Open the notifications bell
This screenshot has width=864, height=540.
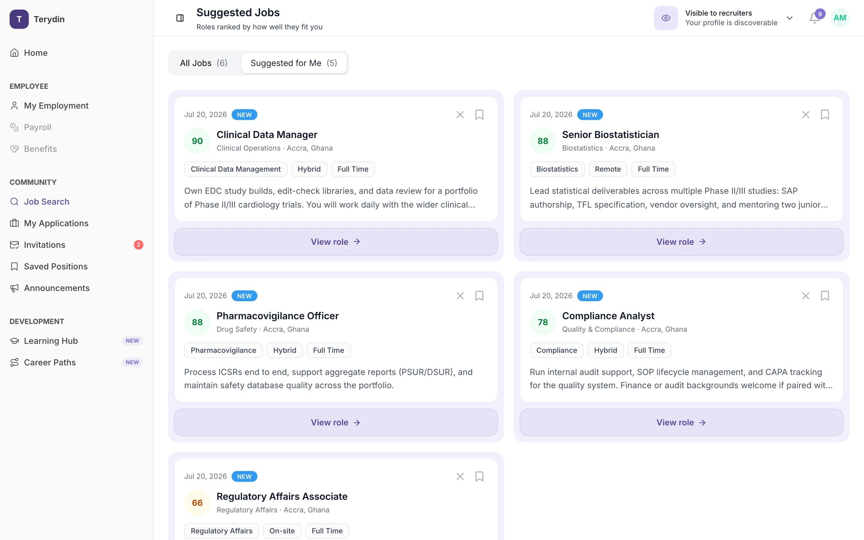coord(815,18)
